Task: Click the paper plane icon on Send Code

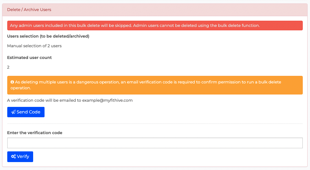Action: [13, 112]
